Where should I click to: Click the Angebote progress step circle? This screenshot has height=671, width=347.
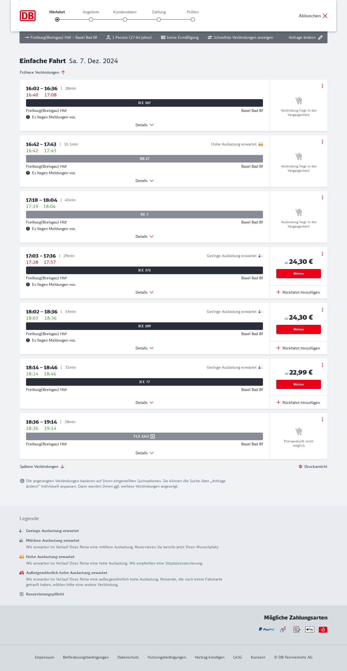click(91, 20)
